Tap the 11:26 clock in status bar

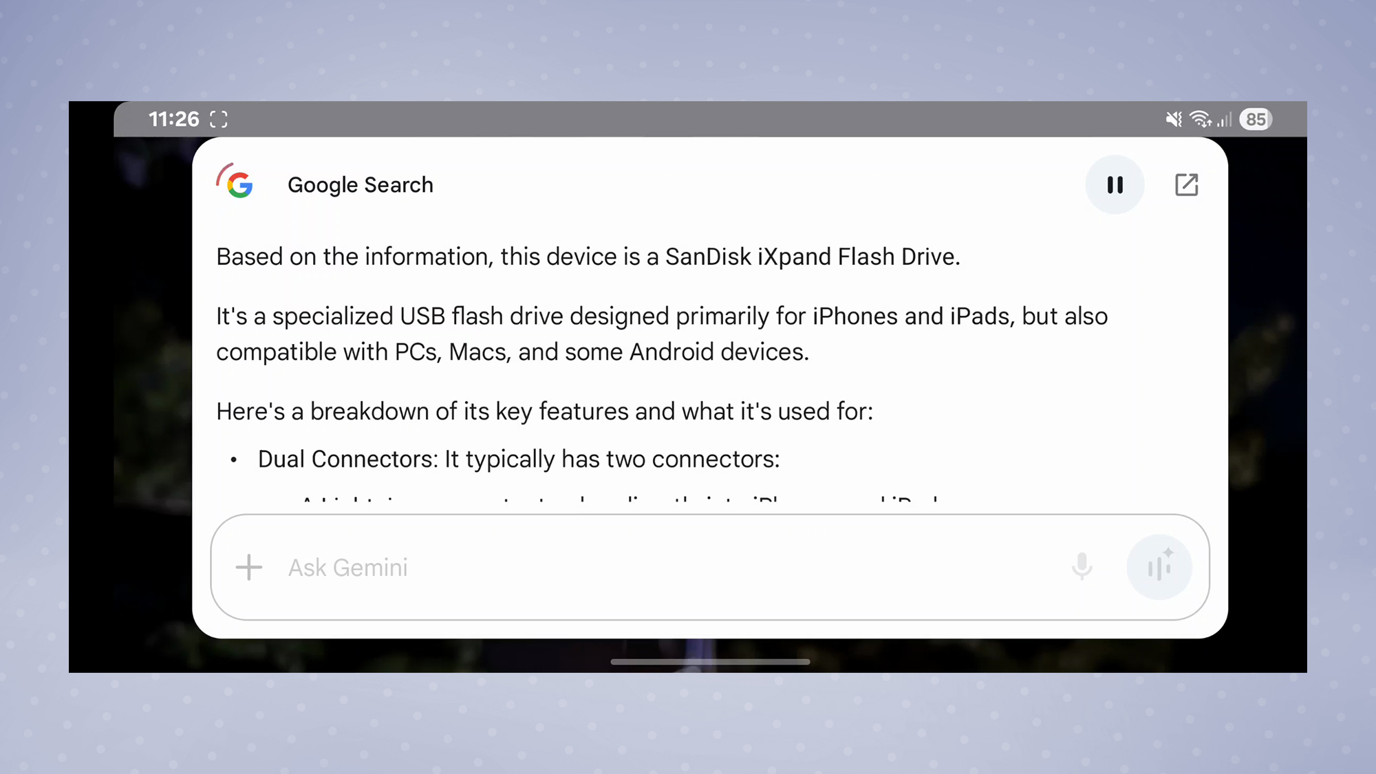click(x=173, y=120)
